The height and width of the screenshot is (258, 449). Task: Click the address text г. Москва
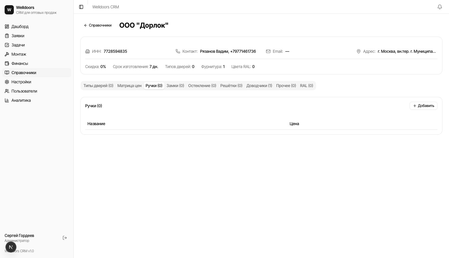point(407,51)
